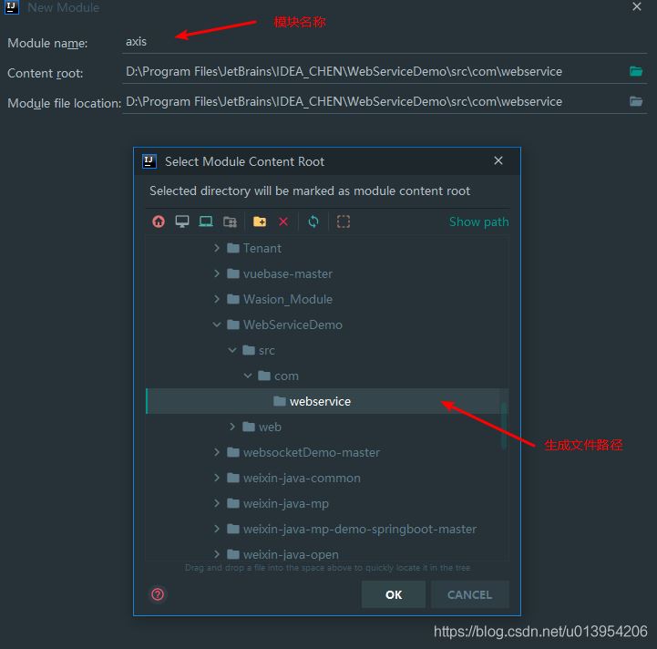657x649 pixels.
Task: Click the Refresh toolbar icon
Action: coord(313,221)
